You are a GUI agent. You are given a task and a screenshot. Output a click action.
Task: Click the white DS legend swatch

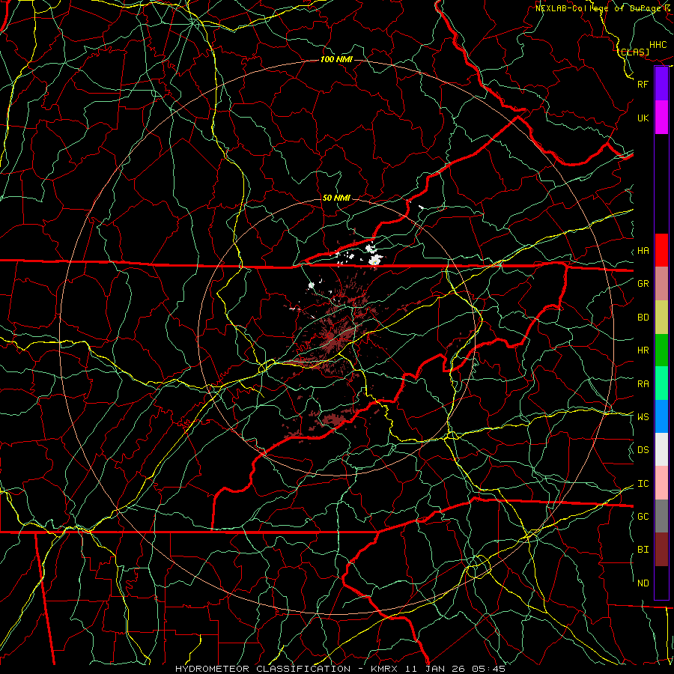pos(661,449)
